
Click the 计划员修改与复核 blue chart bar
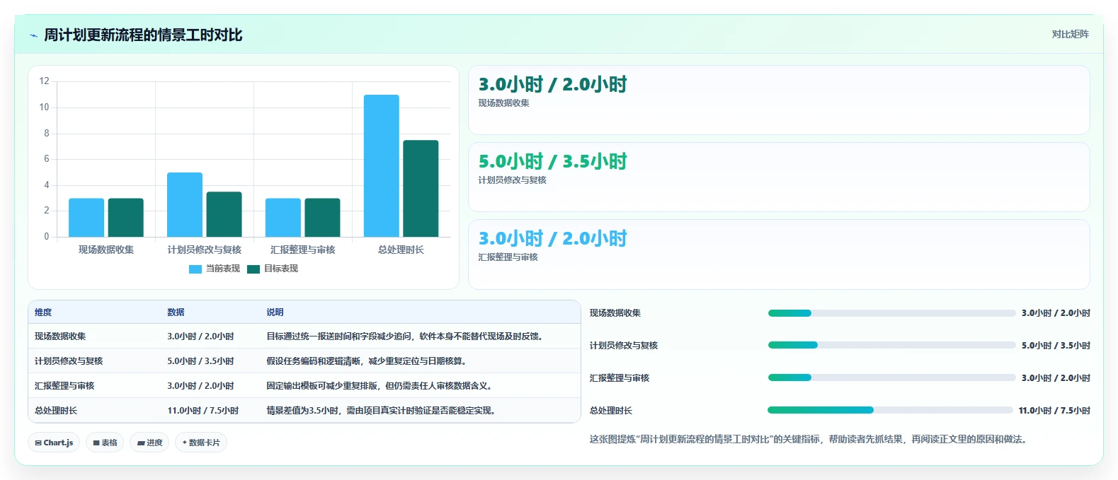(185, 205)
